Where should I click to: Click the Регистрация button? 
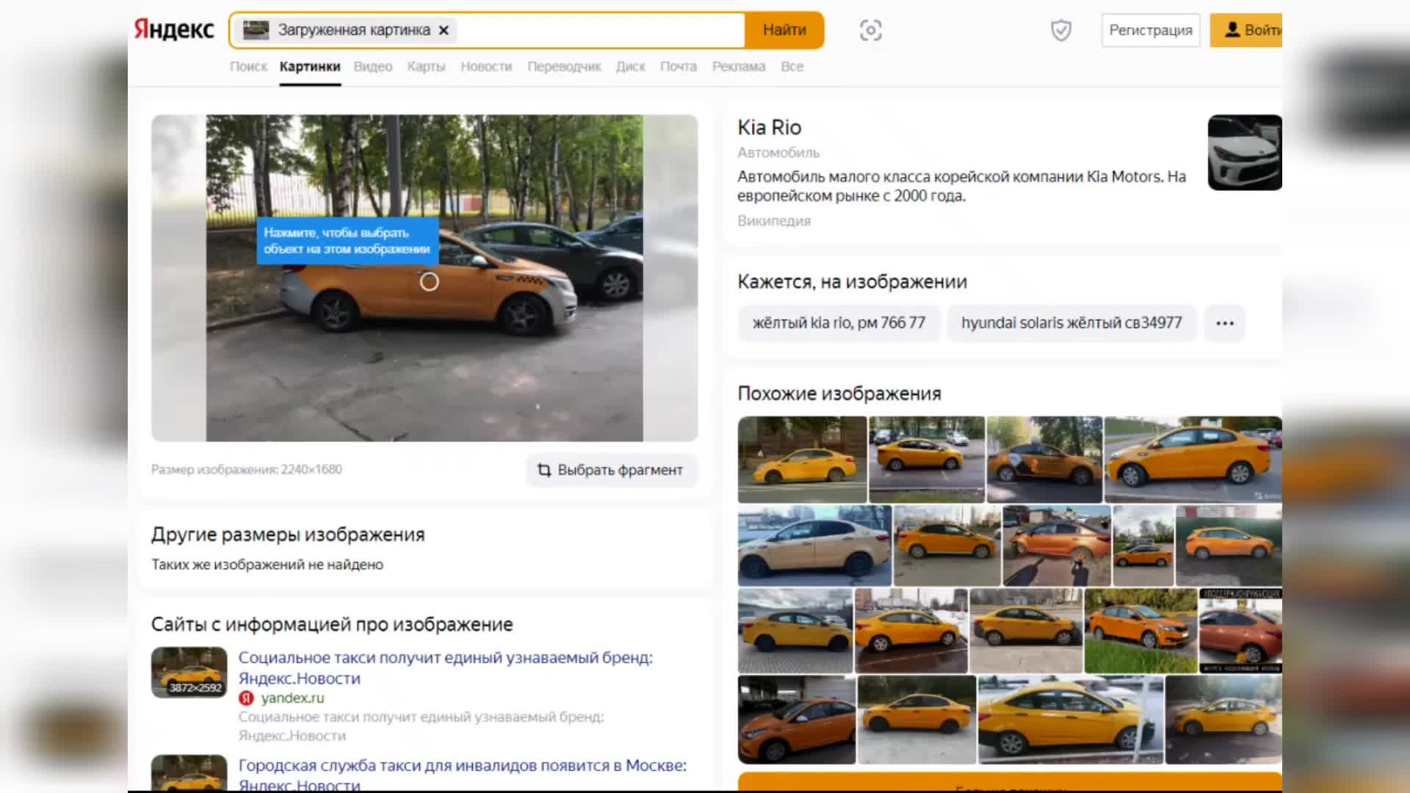tap(1151, 30)
